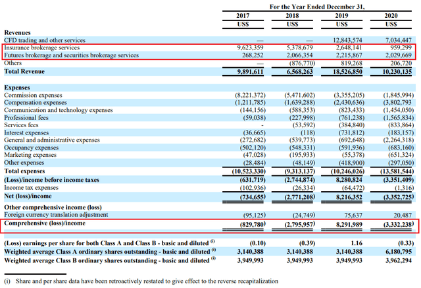The height and width of the screenshot is (288, 421).
Task: Click Total Revenue 2018 value 6,568,263
Action: click(300, 72)
